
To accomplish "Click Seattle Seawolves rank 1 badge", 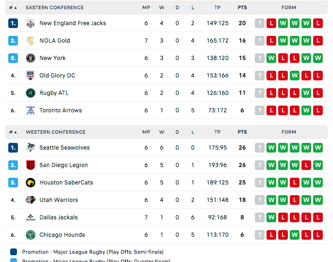I will click(13, 148).
